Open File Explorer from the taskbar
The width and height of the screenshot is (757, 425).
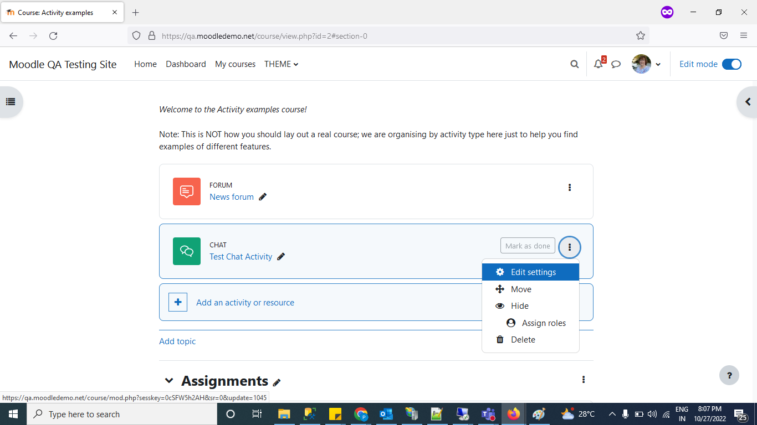tap(284, 414)
